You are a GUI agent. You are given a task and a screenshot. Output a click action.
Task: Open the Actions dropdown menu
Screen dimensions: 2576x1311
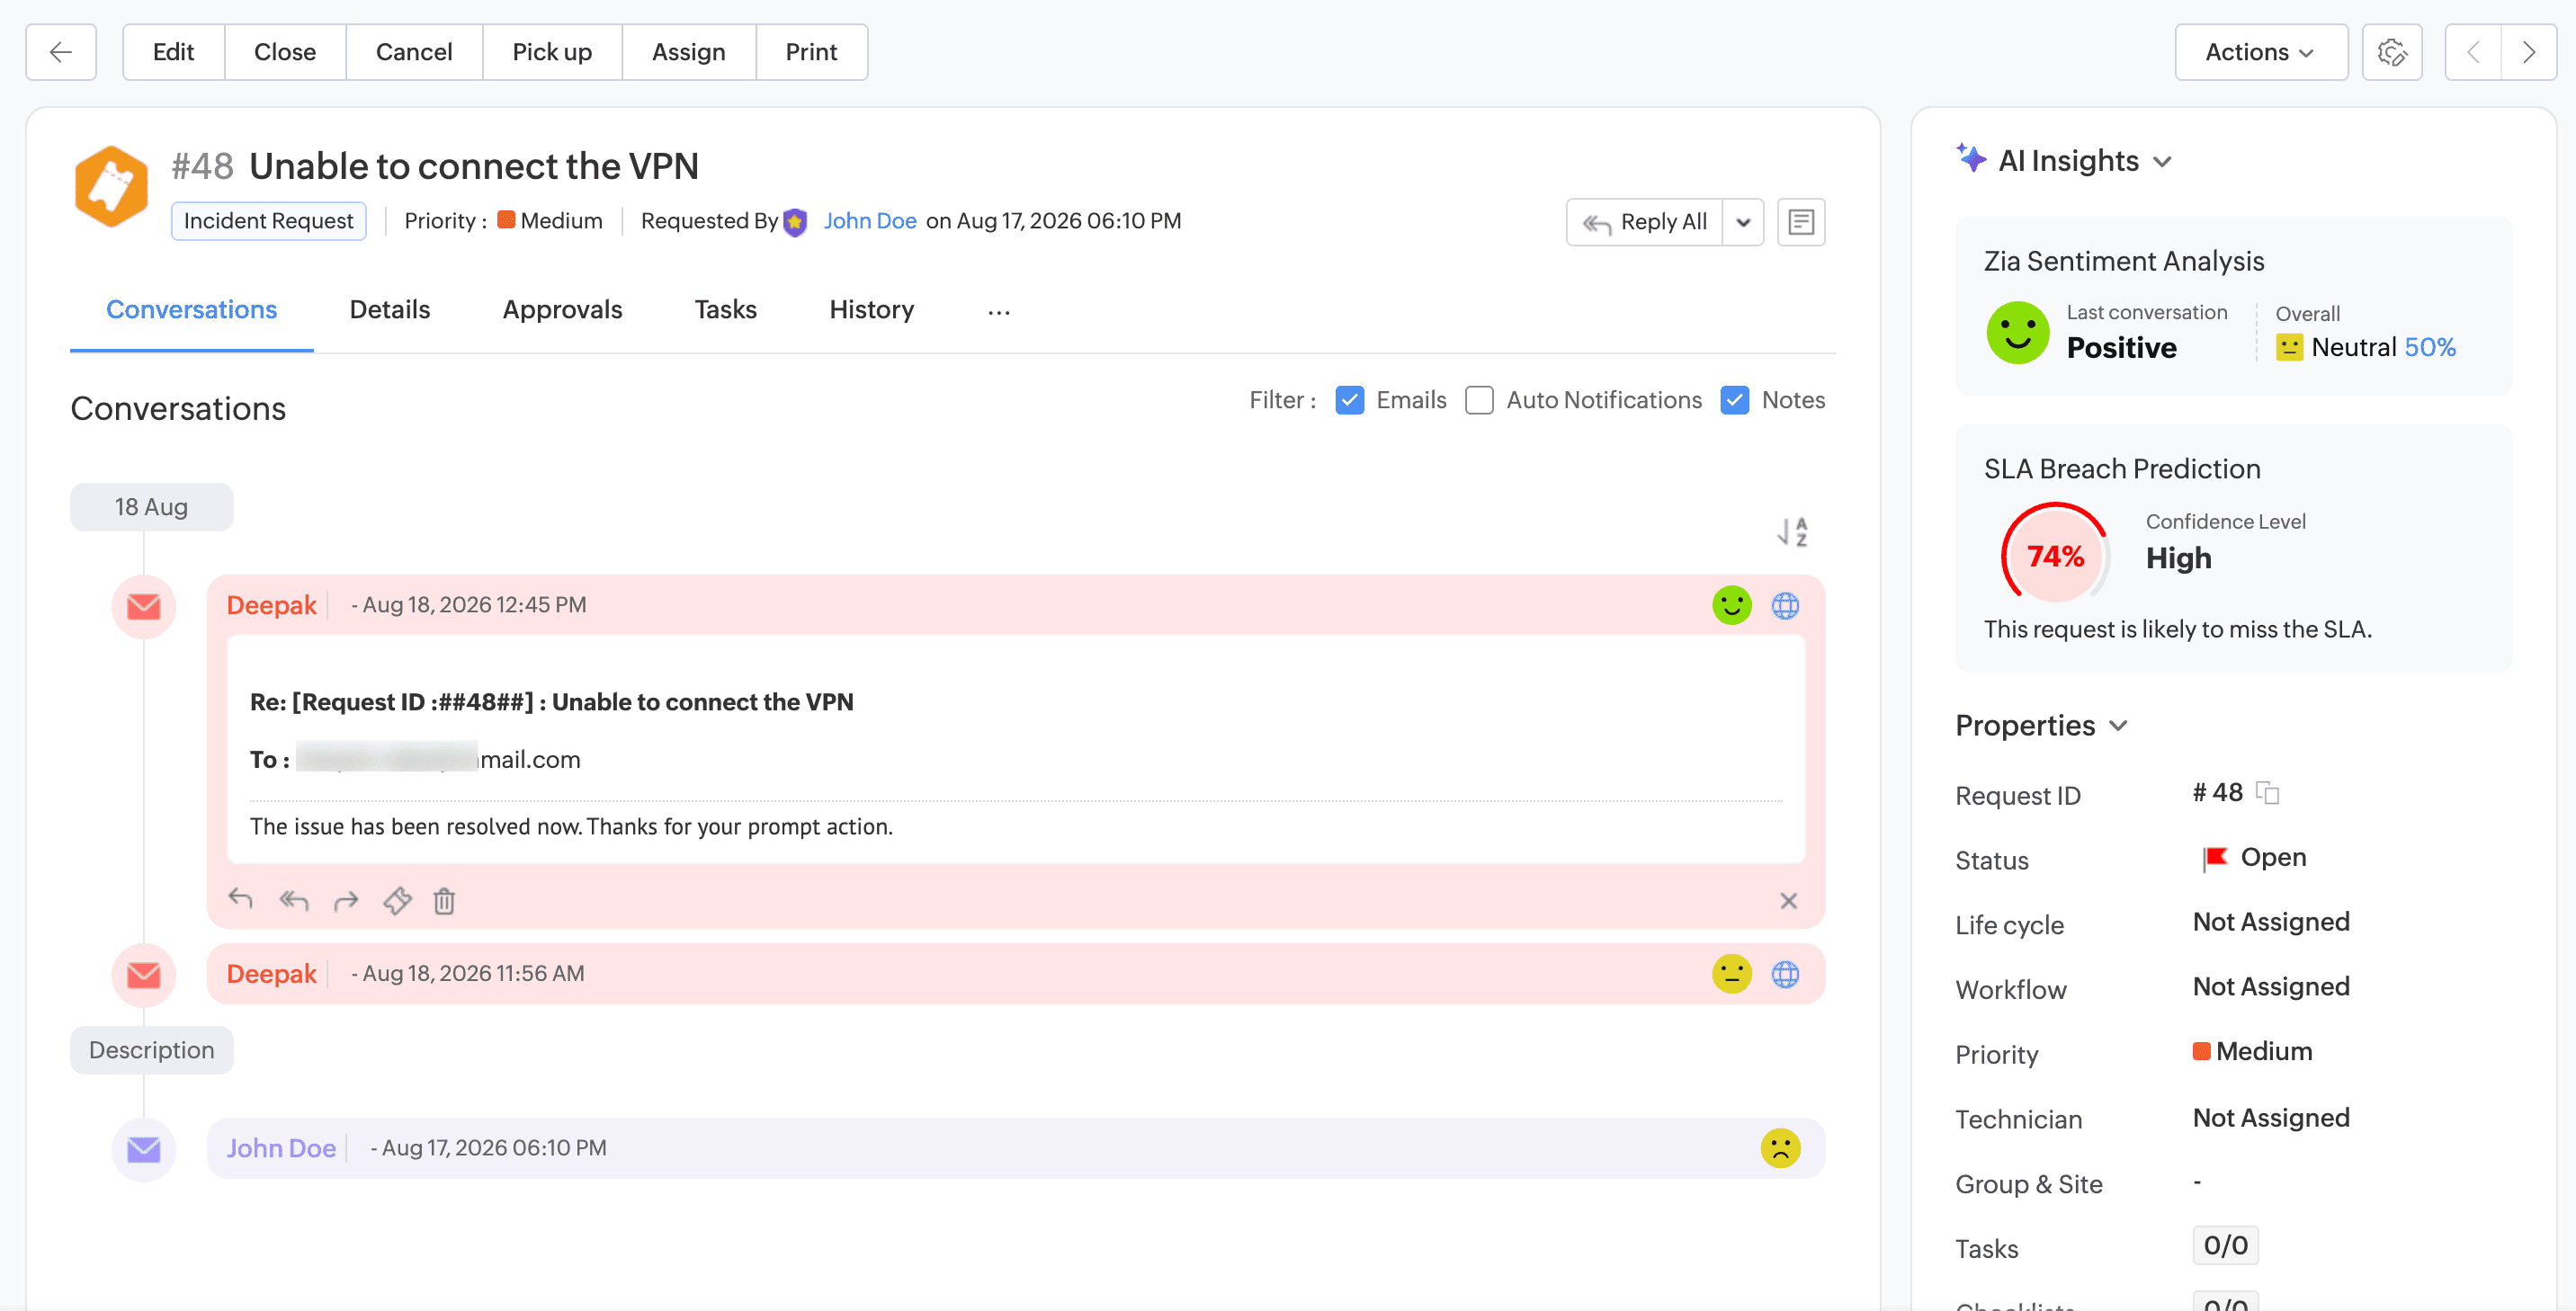pyautogui.click(x=2261, y=52)
